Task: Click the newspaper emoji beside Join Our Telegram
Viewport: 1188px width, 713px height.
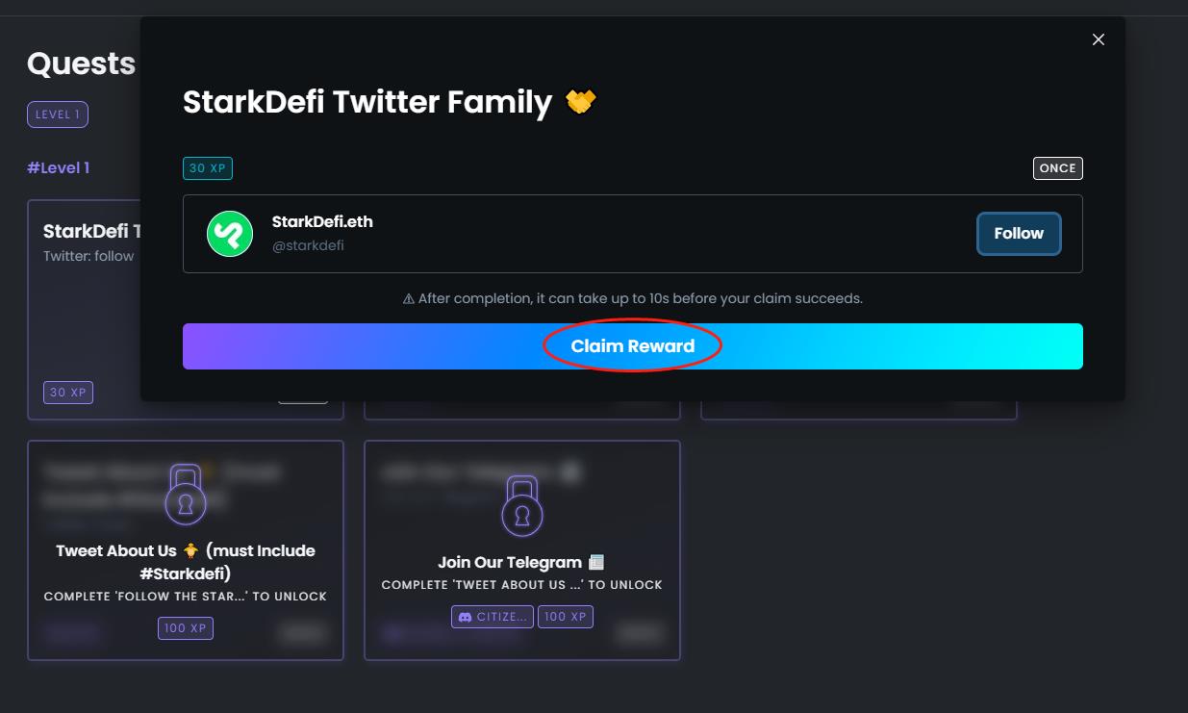Action: 596,562
